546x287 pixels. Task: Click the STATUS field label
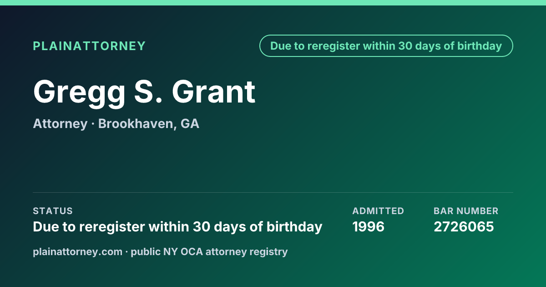(x=53, y=211)
